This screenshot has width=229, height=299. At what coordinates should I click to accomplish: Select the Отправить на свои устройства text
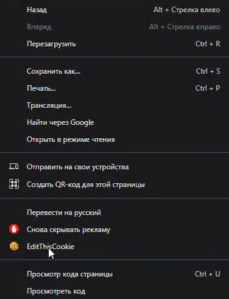(77, 167)
